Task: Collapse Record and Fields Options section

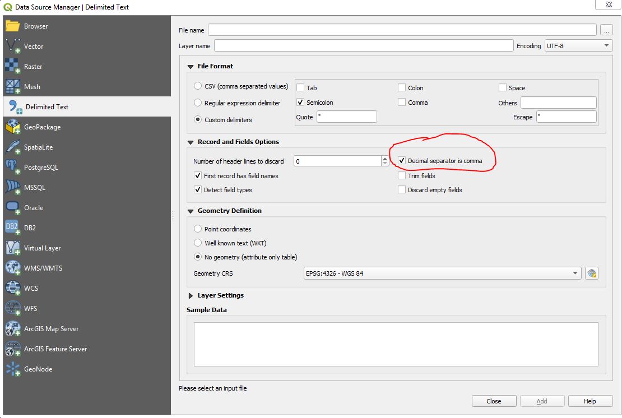Action: click(x=191, y=142)
